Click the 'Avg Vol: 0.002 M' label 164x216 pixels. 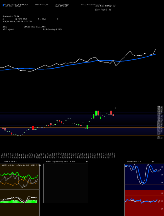(x=105, y=6)
